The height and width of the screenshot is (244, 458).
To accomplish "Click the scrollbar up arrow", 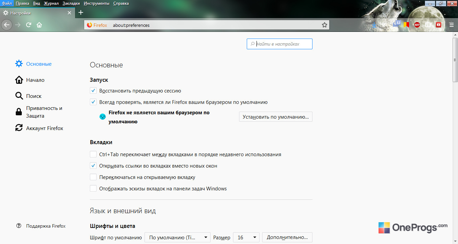I will (x=455, y=34).
